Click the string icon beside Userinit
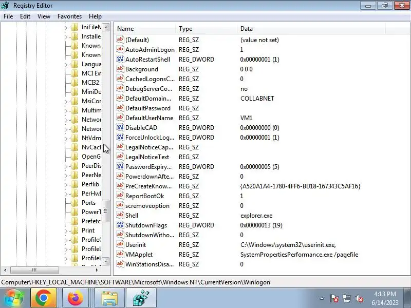 click(x=120, y=244)
